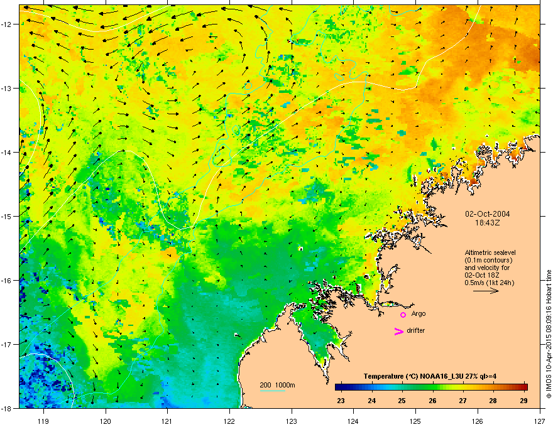Click the 'and velocity for' legend line
The width and height of the screenshot is (553, 427).
(x=487, y=268)
